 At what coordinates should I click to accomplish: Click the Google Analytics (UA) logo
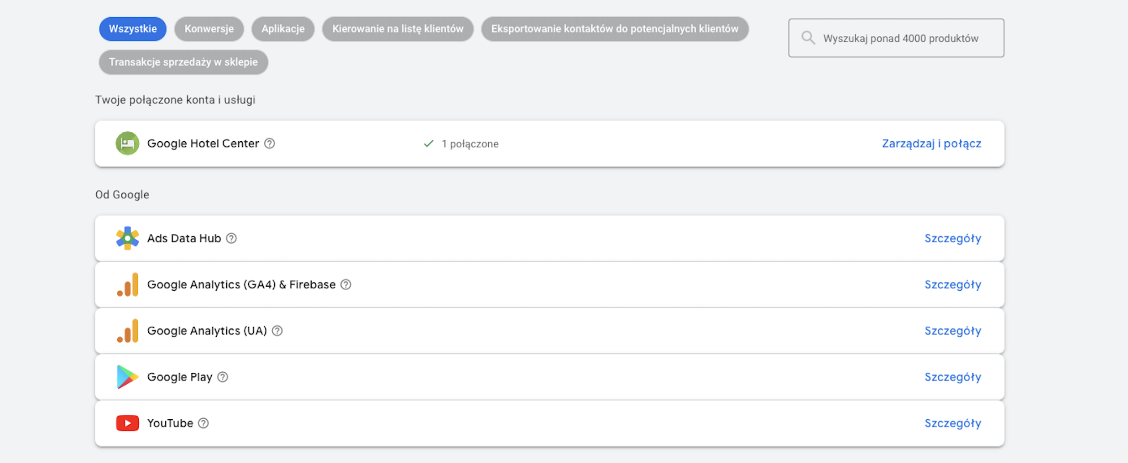(x=128, y=331)
